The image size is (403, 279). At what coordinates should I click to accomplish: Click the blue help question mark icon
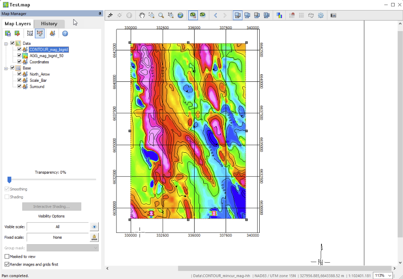[x=65, y=34]
